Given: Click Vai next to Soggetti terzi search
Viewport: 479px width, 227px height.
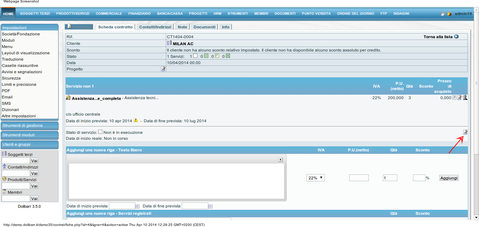Looking at the screenshot, I should [x=34, y=161].
